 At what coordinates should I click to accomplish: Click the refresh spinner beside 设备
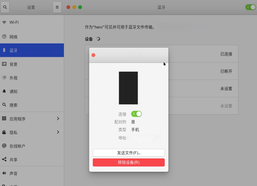[98, 39]
